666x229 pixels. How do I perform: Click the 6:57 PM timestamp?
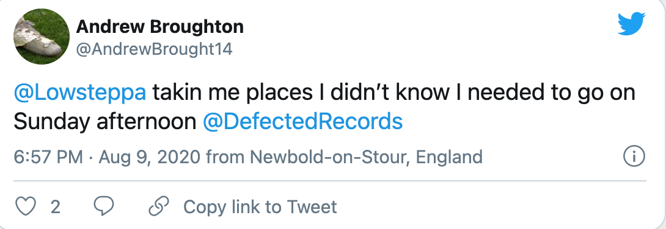click(x=48, y=157)
